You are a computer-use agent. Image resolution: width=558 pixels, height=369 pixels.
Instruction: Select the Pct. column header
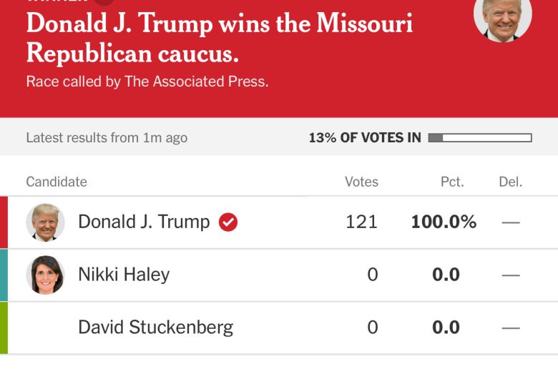[452, 182]
